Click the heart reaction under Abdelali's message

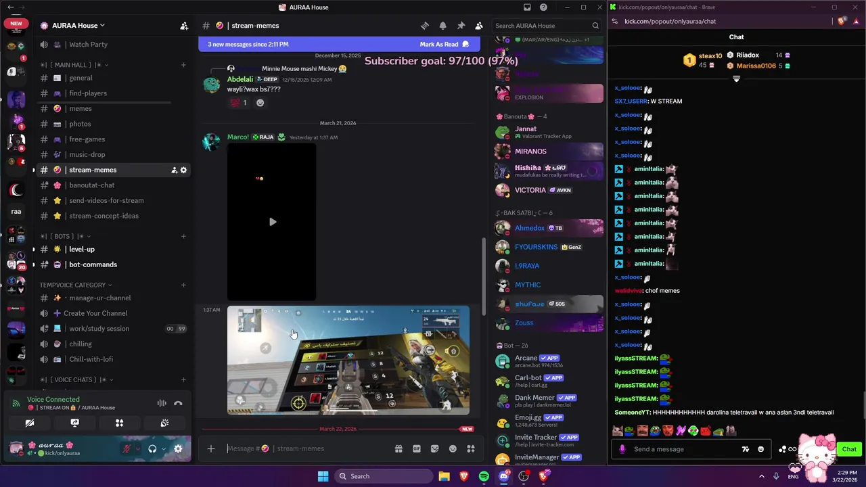pos(239,103)
